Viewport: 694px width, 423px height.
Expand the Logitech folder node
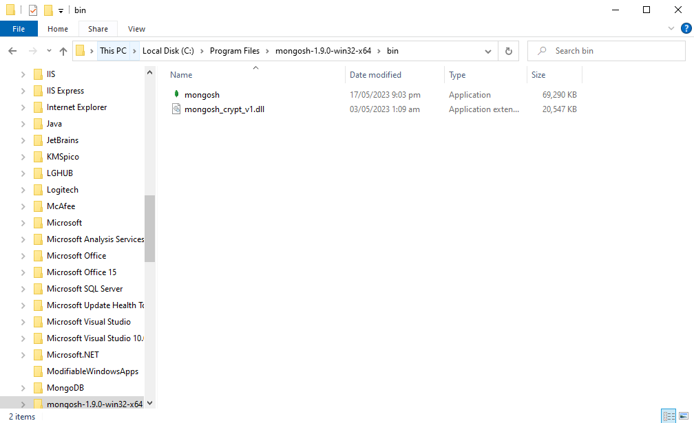pyautogui.click(x=23, y=190)
